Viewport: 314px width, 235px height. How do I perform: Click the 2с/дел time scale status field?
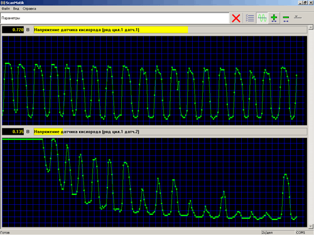tap(278, 232)
